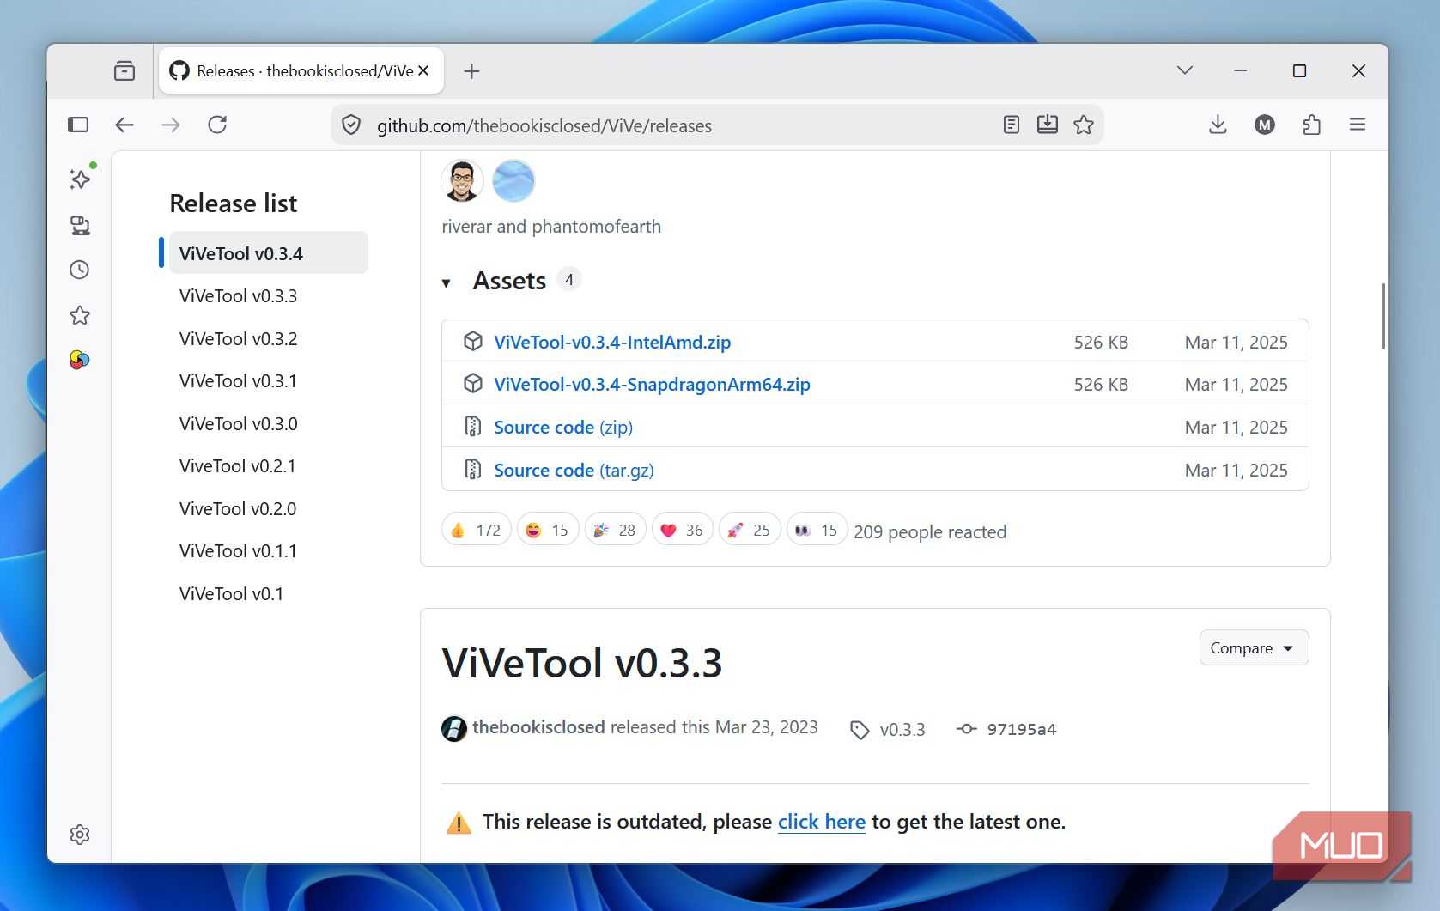Screen dimensions: 1440x911
Task: Select ViVeTool v0.3.2 in release list
Action: point(238,339)
